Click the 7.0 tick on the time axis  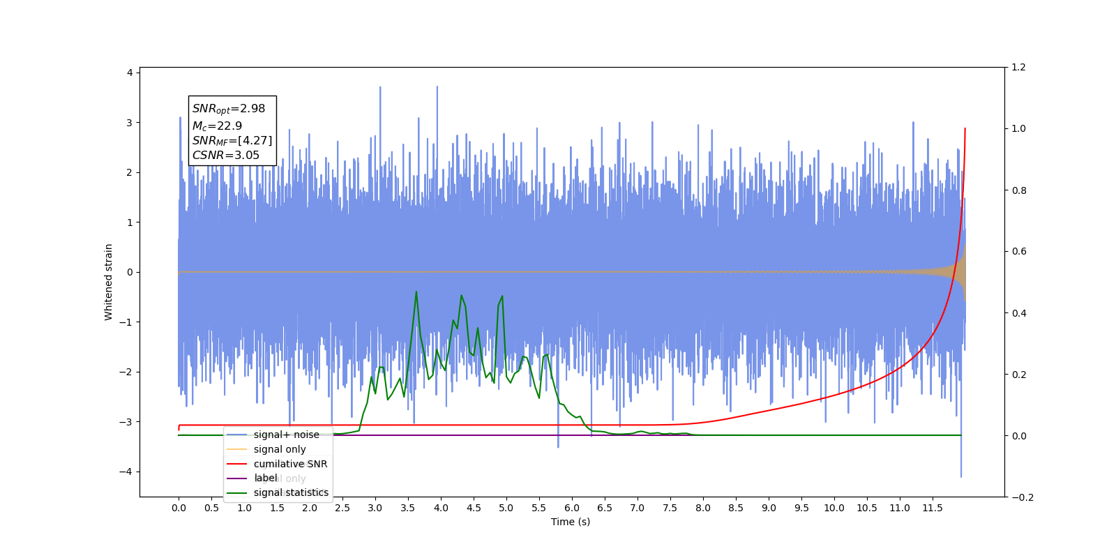[x=638, y=508]
